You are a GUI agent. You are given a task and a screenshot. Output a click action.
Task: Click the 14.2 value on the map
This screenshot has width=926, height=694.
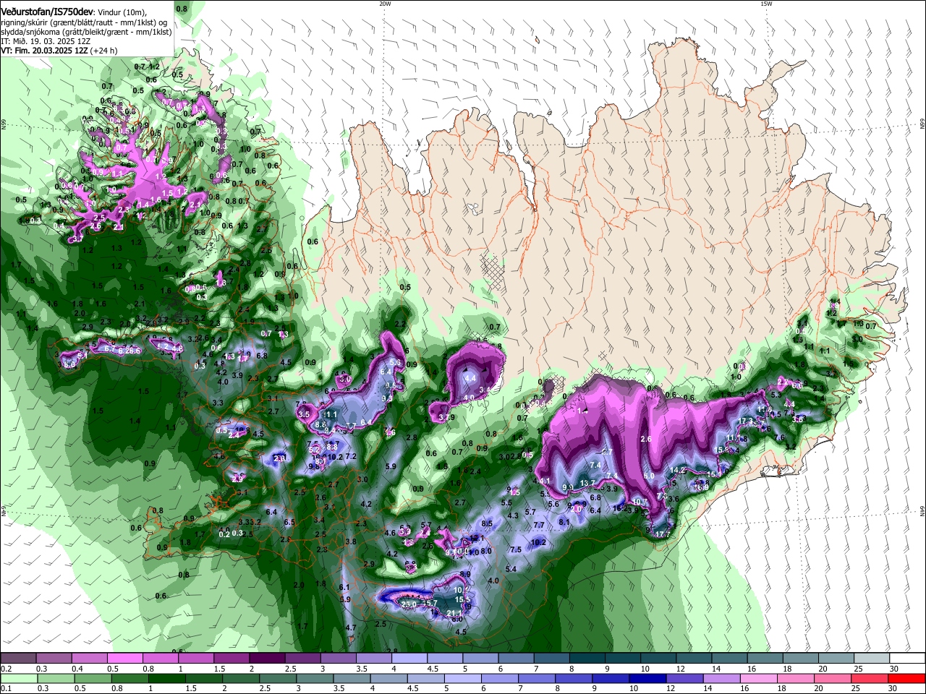coord(677,470)
